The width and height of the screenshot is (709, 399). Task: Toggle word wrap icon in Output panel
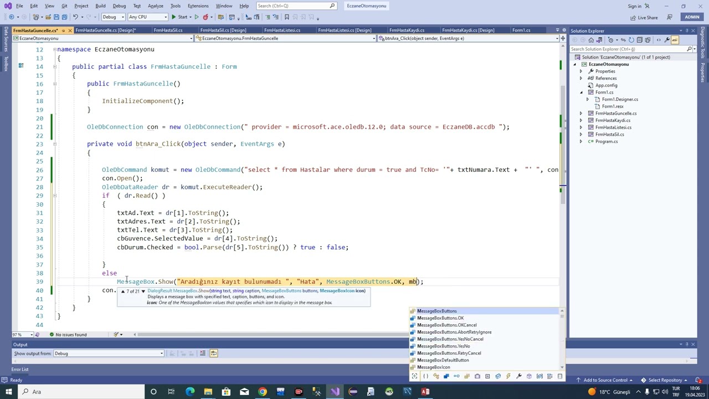click(214, 353)
